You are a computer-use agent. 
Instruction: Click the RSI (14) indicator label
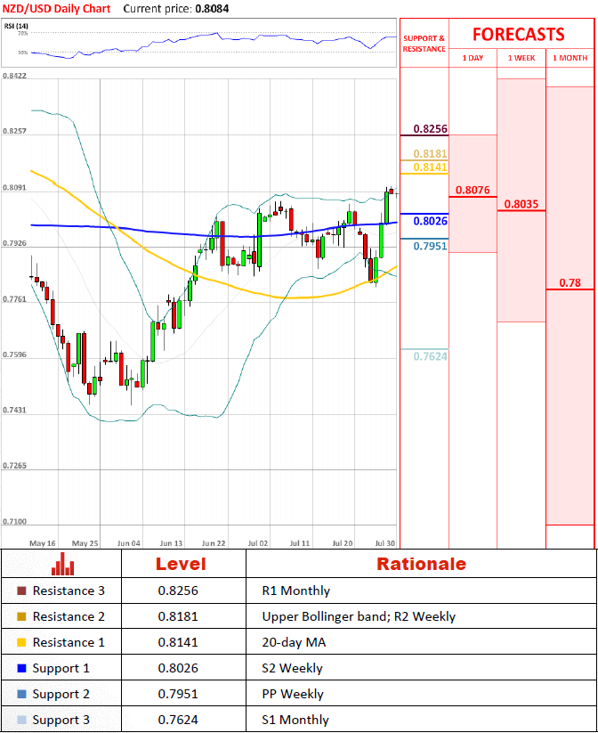[17, 26]
